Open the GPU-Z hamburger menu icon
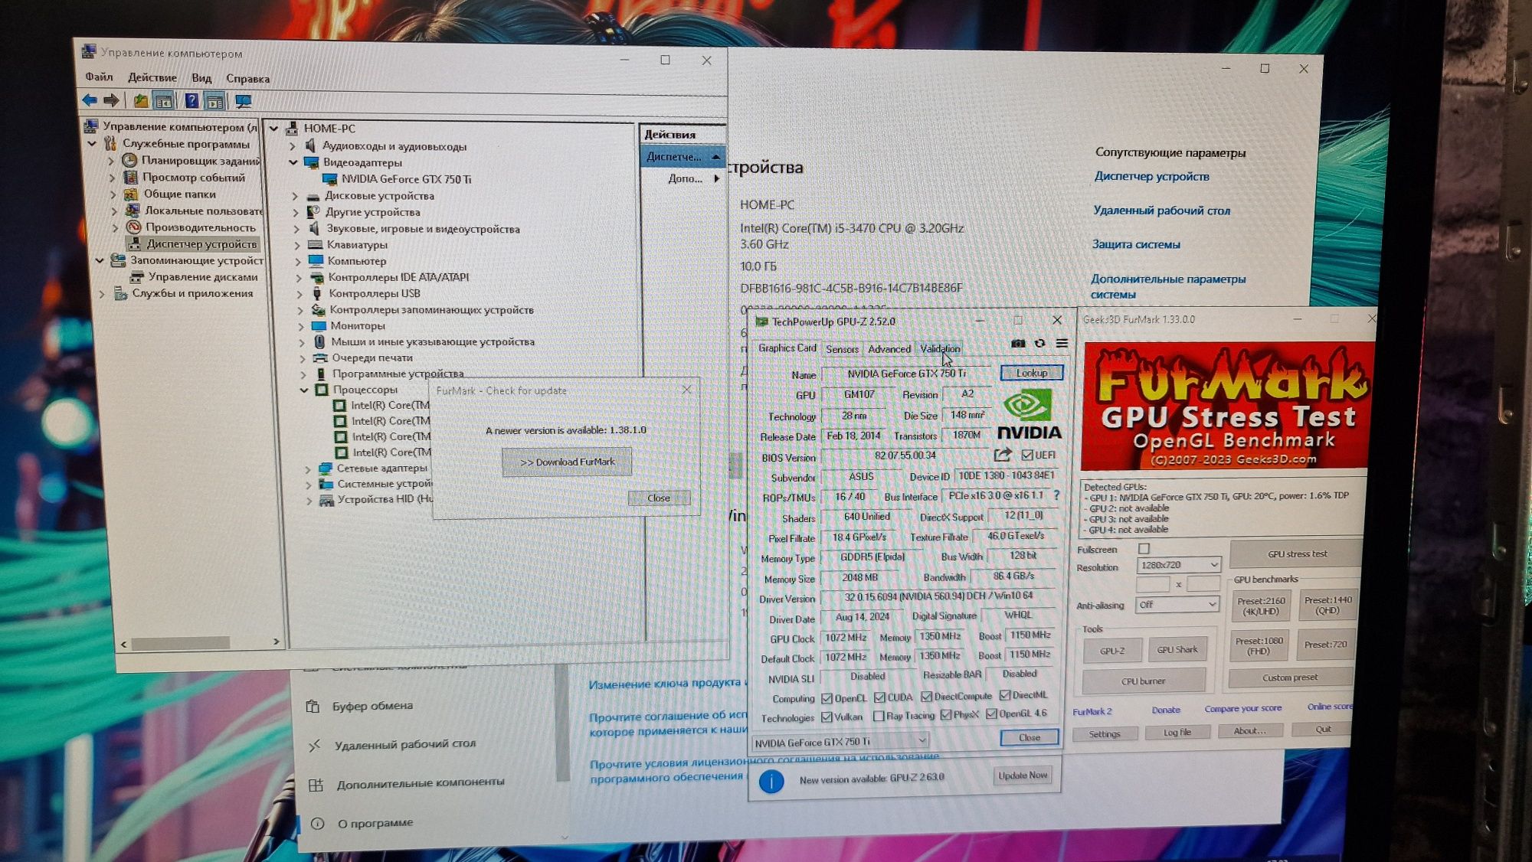The image size is (1532, 862). (x=1062, y=343)
